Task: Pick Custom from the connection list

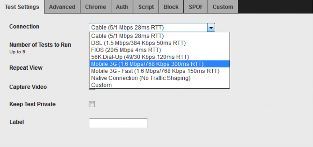Action: tap(160, 85)
